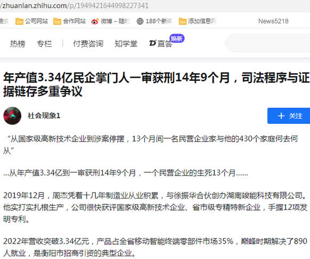Open the 合作网站 bookmark folder icon
The width and height of the screenshot is (310, 259).
coord(57,21)
